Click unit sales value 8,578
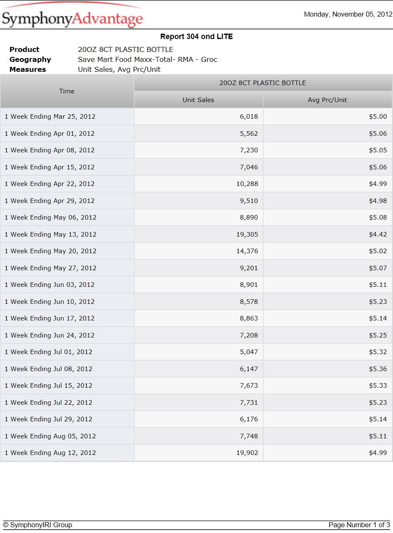 pos(249,302)
